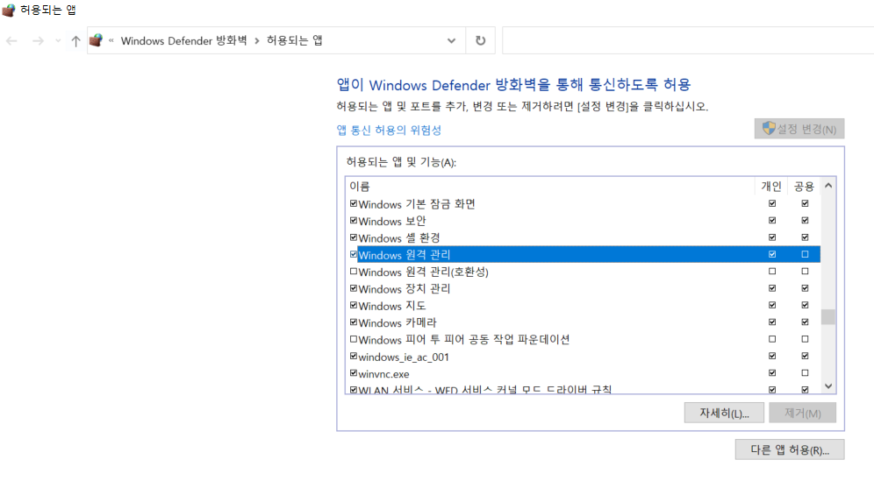Enable Windows 피어 투 피어 개인 checkbox
The image size is (874, 481).
[x=772, y=339]
